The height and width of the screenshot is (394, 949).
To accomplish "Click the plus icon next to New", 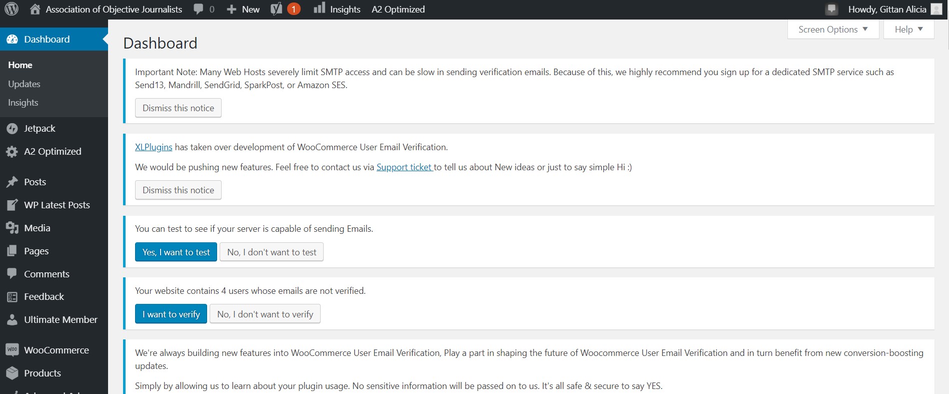I will 231,10.
